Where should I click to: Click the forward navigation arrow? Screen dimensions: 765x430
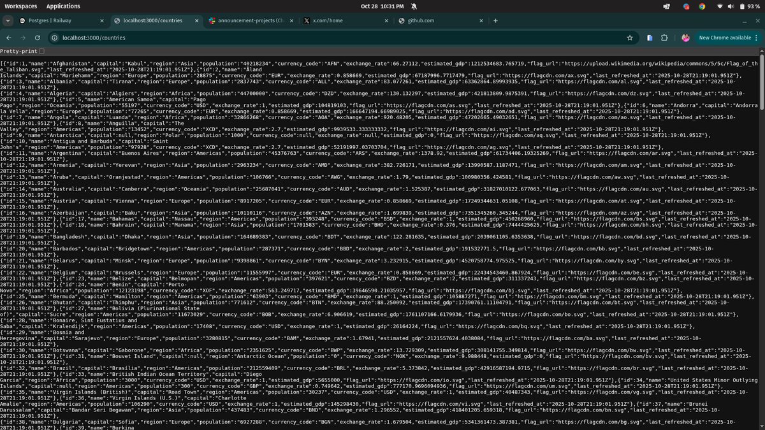(24, 38)
